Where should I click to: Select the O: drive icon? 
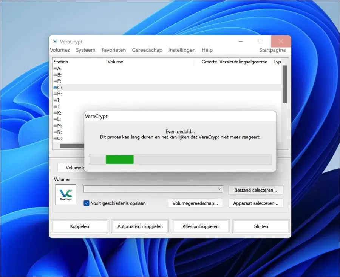click(x=55, y=138)
